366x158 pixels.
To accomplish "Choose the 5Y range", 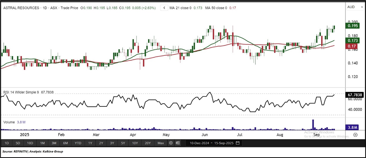I will pyautogui.click(x=123, y=143).
